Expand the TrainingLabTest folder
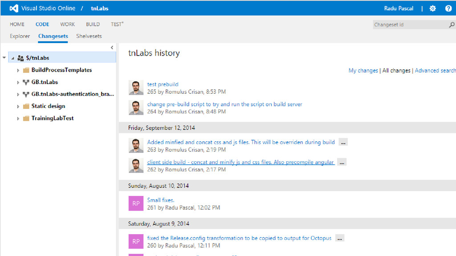The height and width of the screenshot is (256, 456). (18, 119)
